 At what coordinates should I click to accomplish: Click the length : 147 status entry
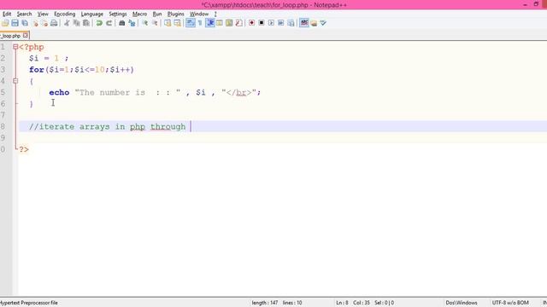[x=265, y=303]
